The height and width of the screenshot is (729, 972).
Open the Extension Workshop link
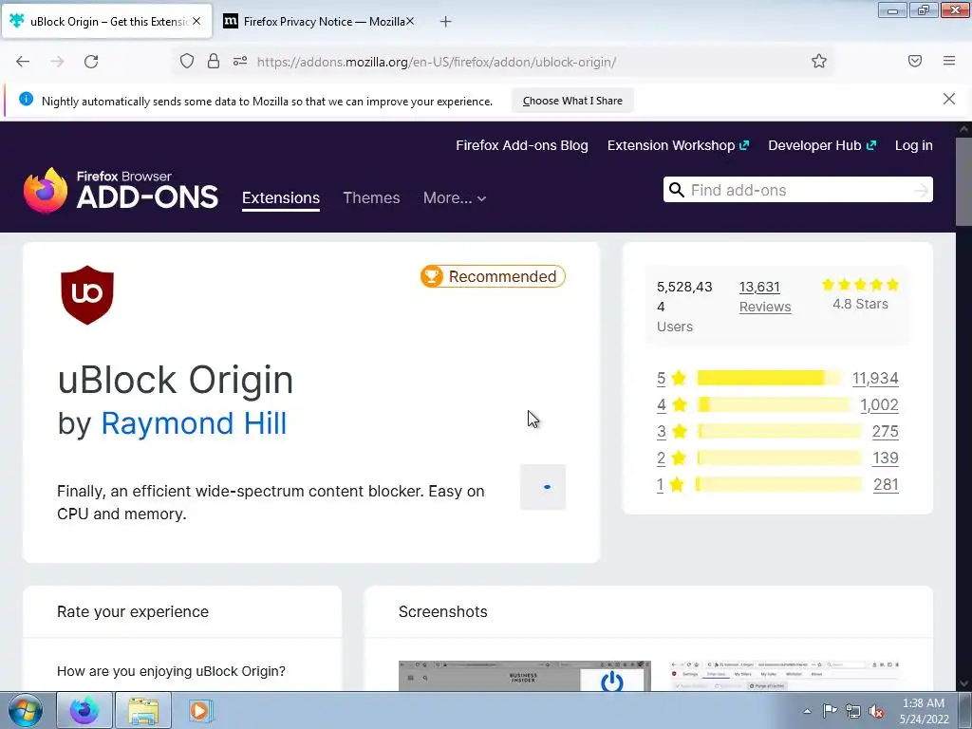tap(678, 145)
